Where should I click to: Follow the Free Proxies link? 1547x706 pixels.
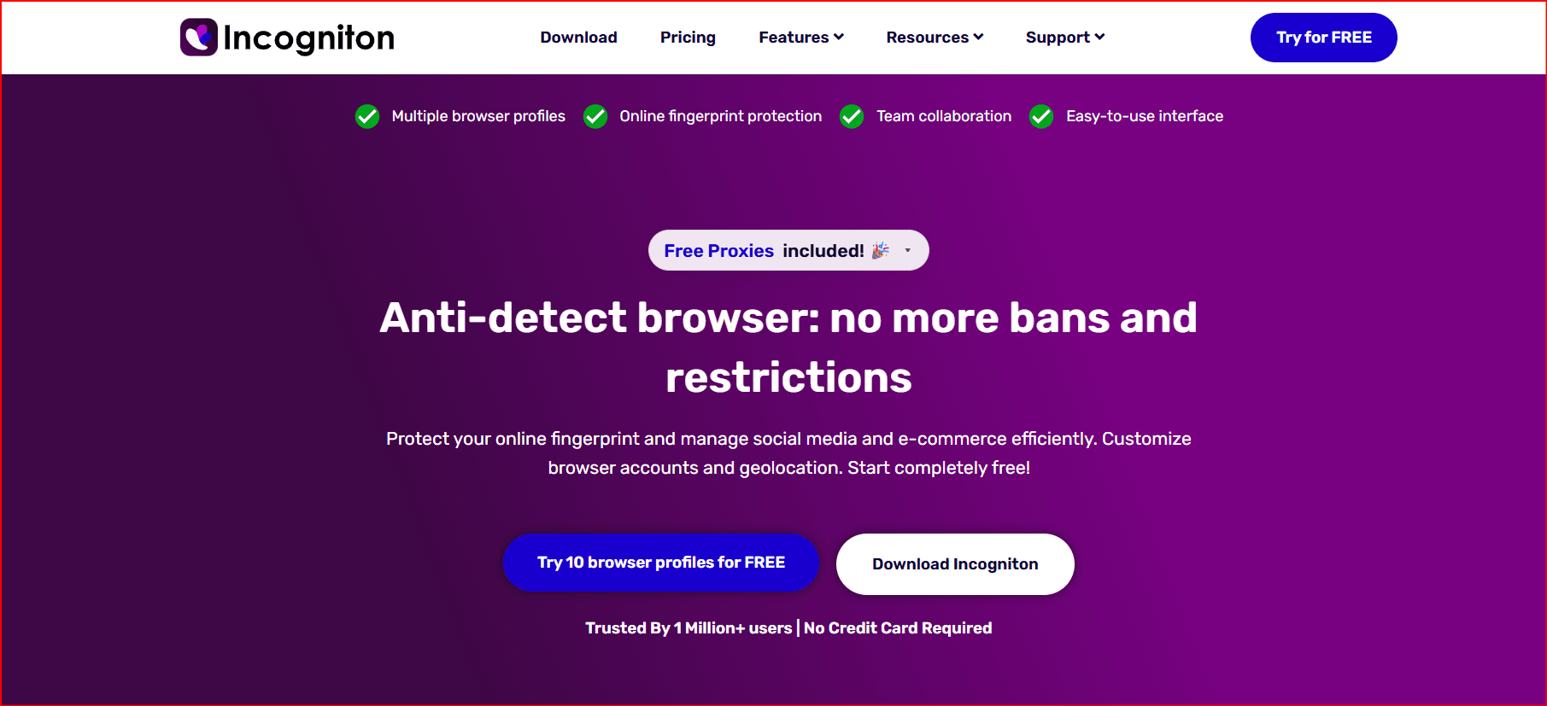(718, 251)
